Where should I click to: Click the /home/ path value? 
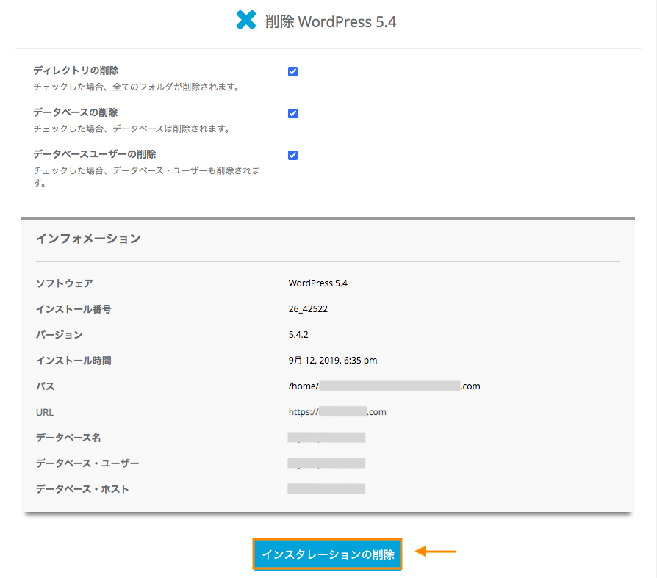[384, 386]
